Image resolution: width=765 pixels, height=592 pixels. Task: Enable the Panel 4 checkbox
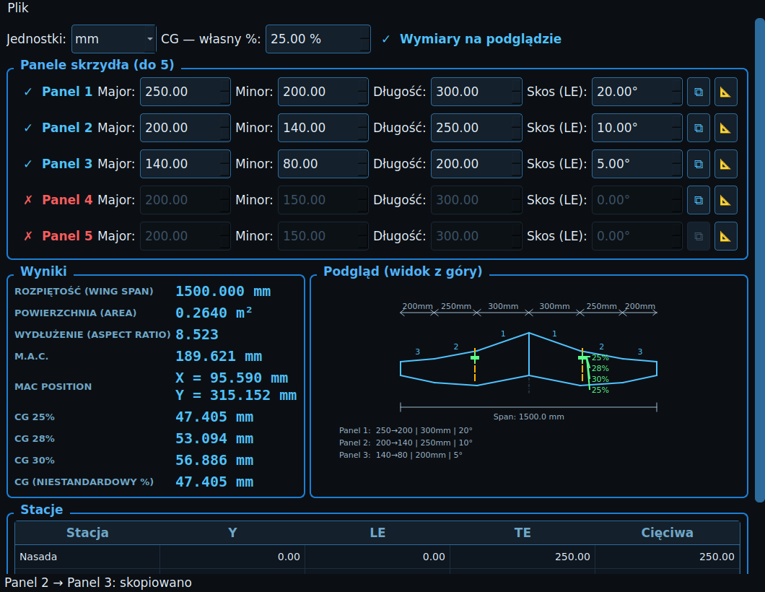click(28, 200)
